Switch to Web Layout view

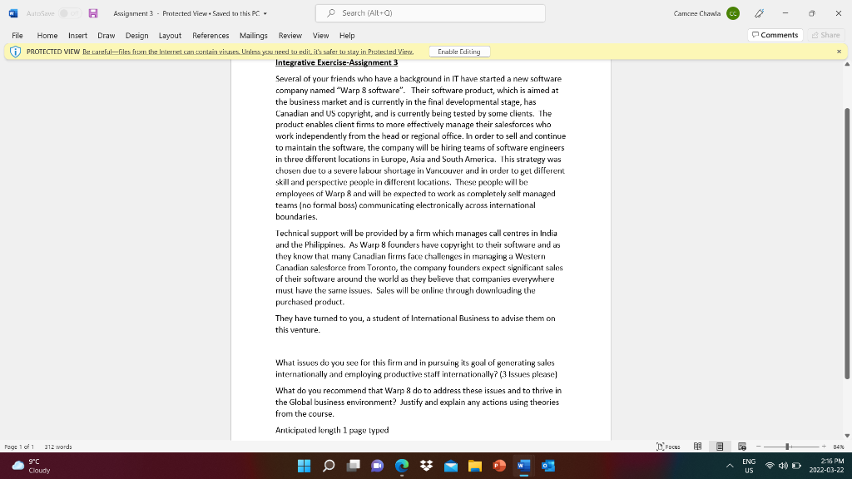pyautogui.click(x=742, y=447)
